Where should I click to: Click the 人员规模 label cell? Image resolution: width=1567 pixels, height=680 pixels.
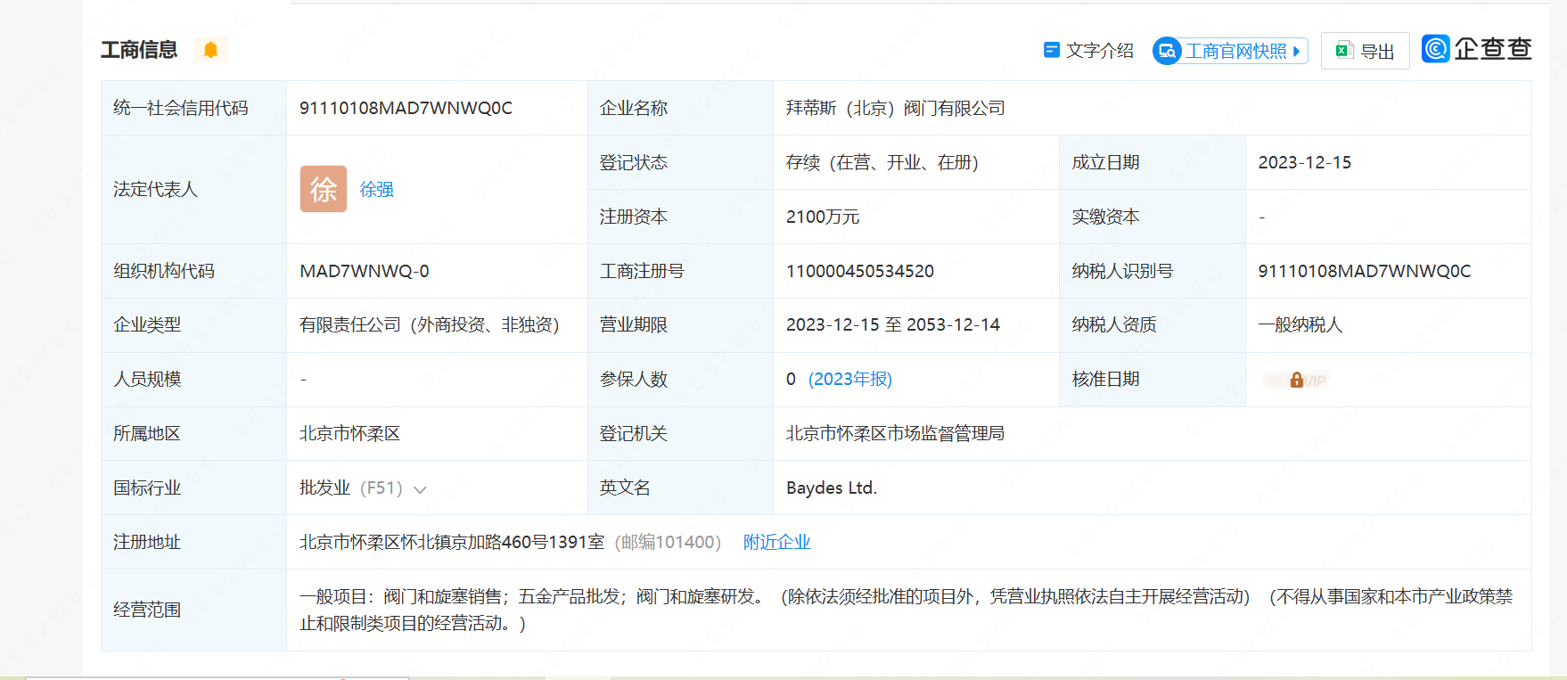point(193,379)
